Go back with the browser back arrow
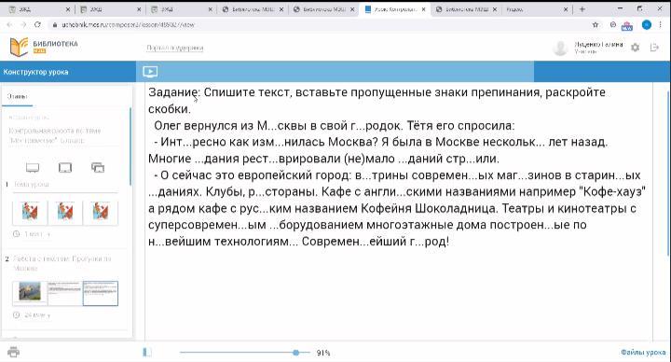 (x=9, y=25)
